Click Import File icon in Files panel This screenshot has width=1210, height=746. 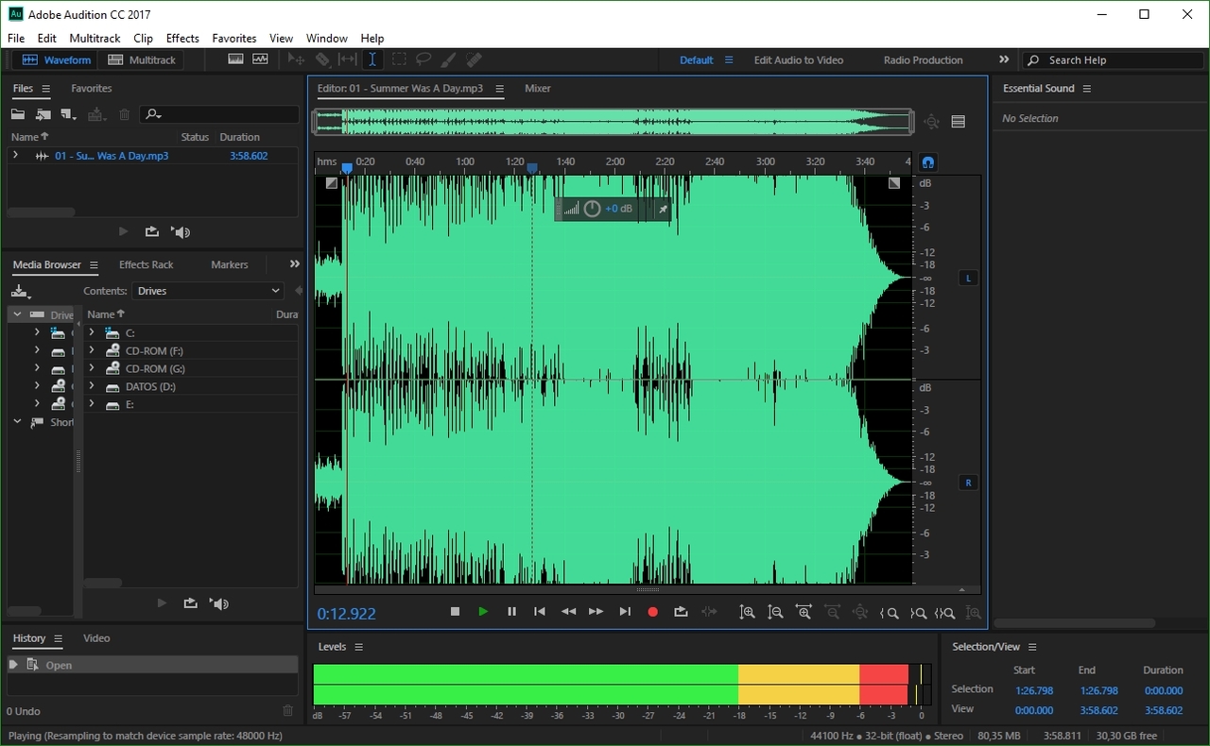point(43,114)
